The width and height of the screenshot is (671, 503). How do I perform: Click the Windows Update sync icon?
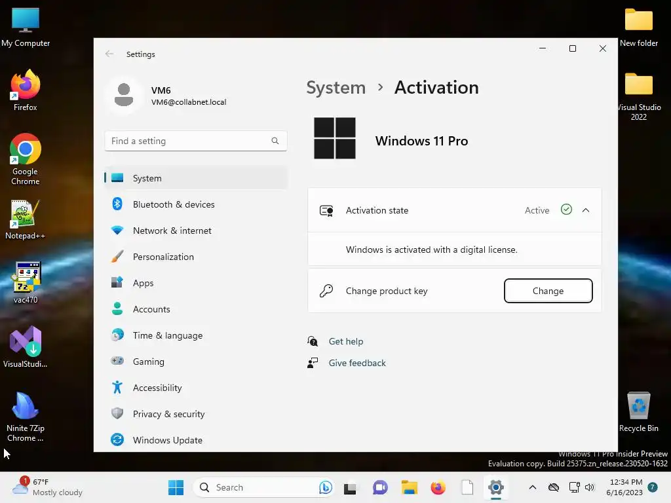(117, 439)
